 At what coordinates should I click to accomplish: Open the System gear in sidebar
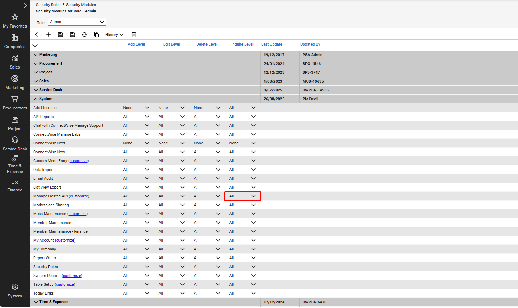point(15,291)
